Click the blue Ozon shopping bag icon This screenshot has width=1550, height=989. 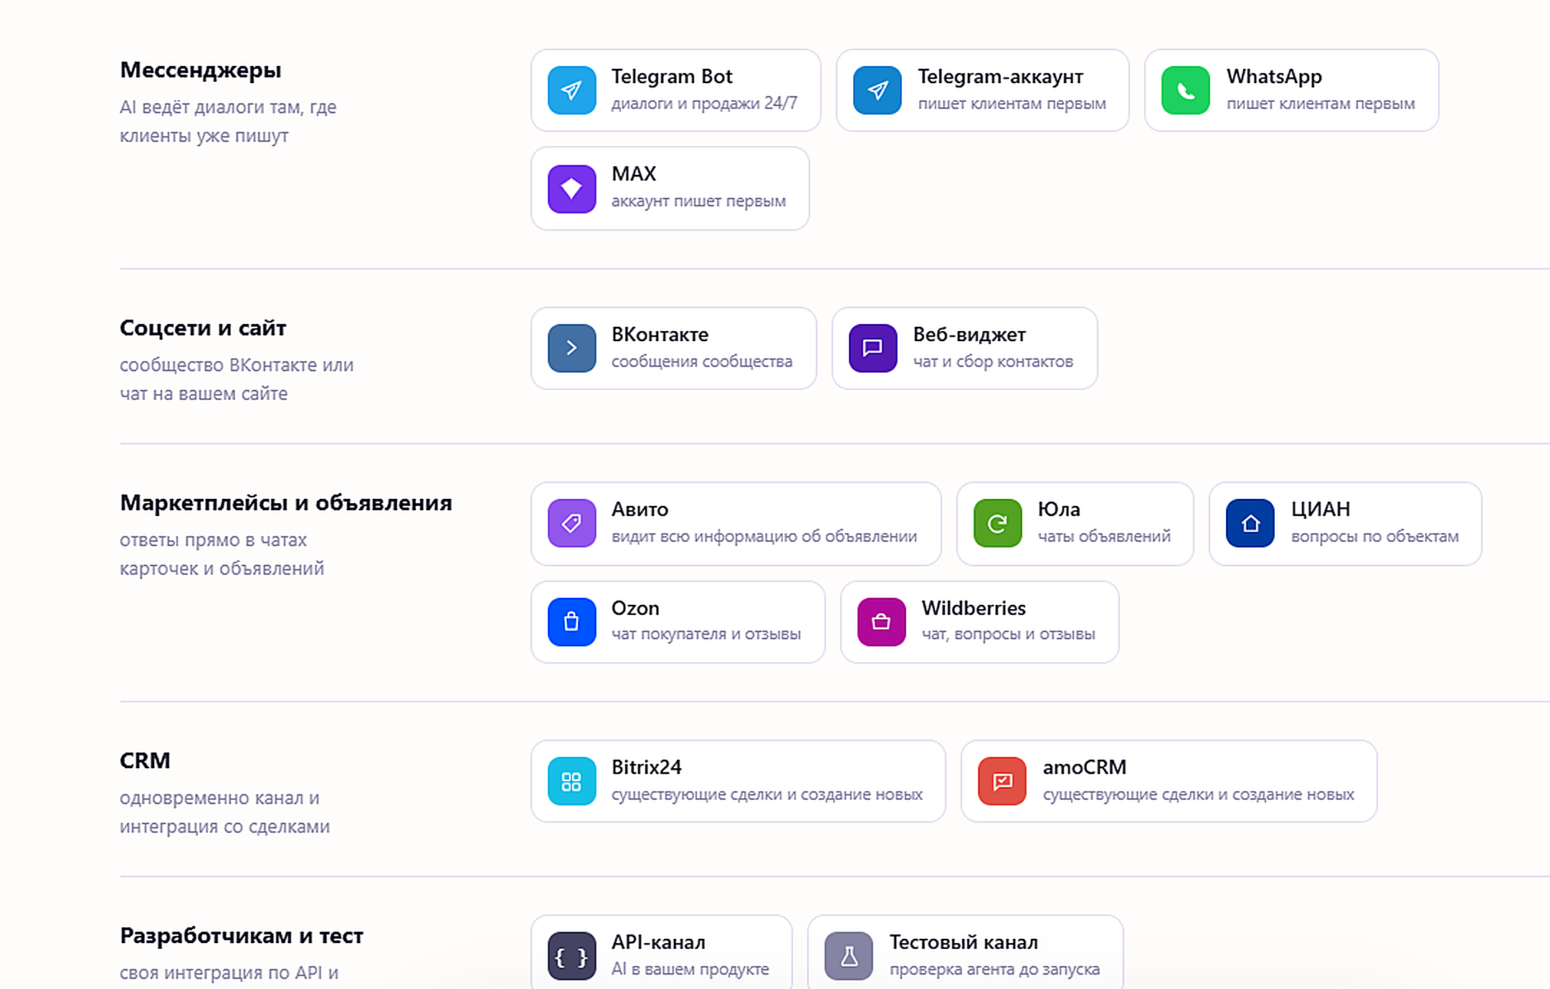pyautogui.click(x=571, y=622)
